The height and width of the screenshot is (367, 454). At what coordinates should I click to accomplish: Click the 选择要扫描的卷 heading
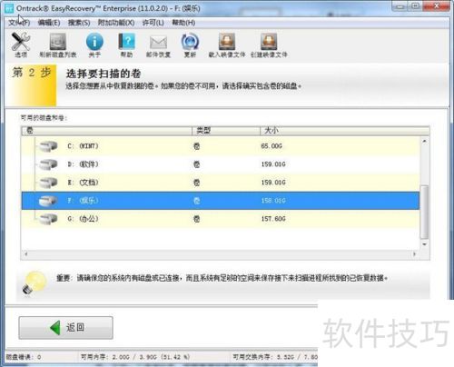pyautogui.click(x=104, y=74)
